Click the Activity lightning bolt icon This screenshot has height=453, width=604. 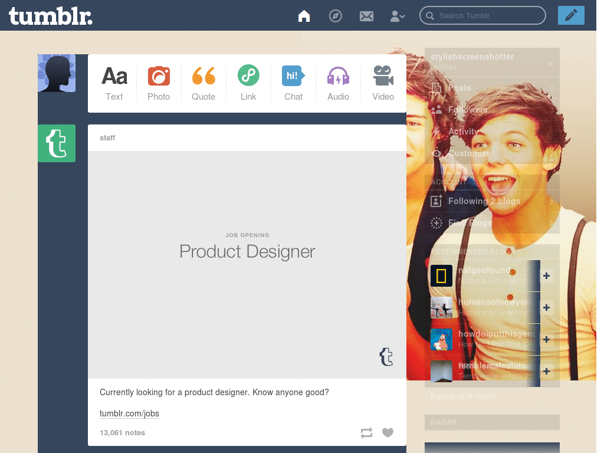[436, 132]
